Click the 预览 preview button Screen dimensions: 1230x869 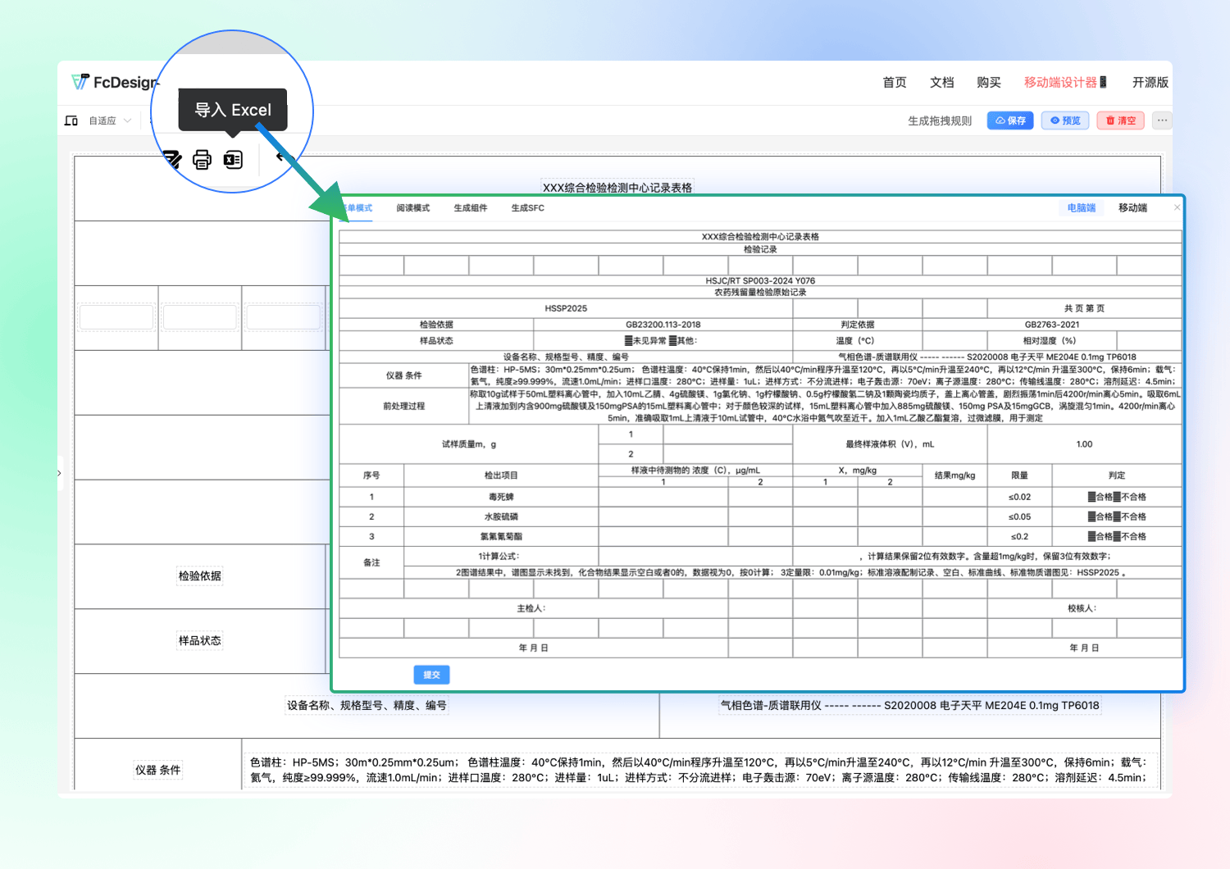pyautogui.click(x=1065, y=121)
